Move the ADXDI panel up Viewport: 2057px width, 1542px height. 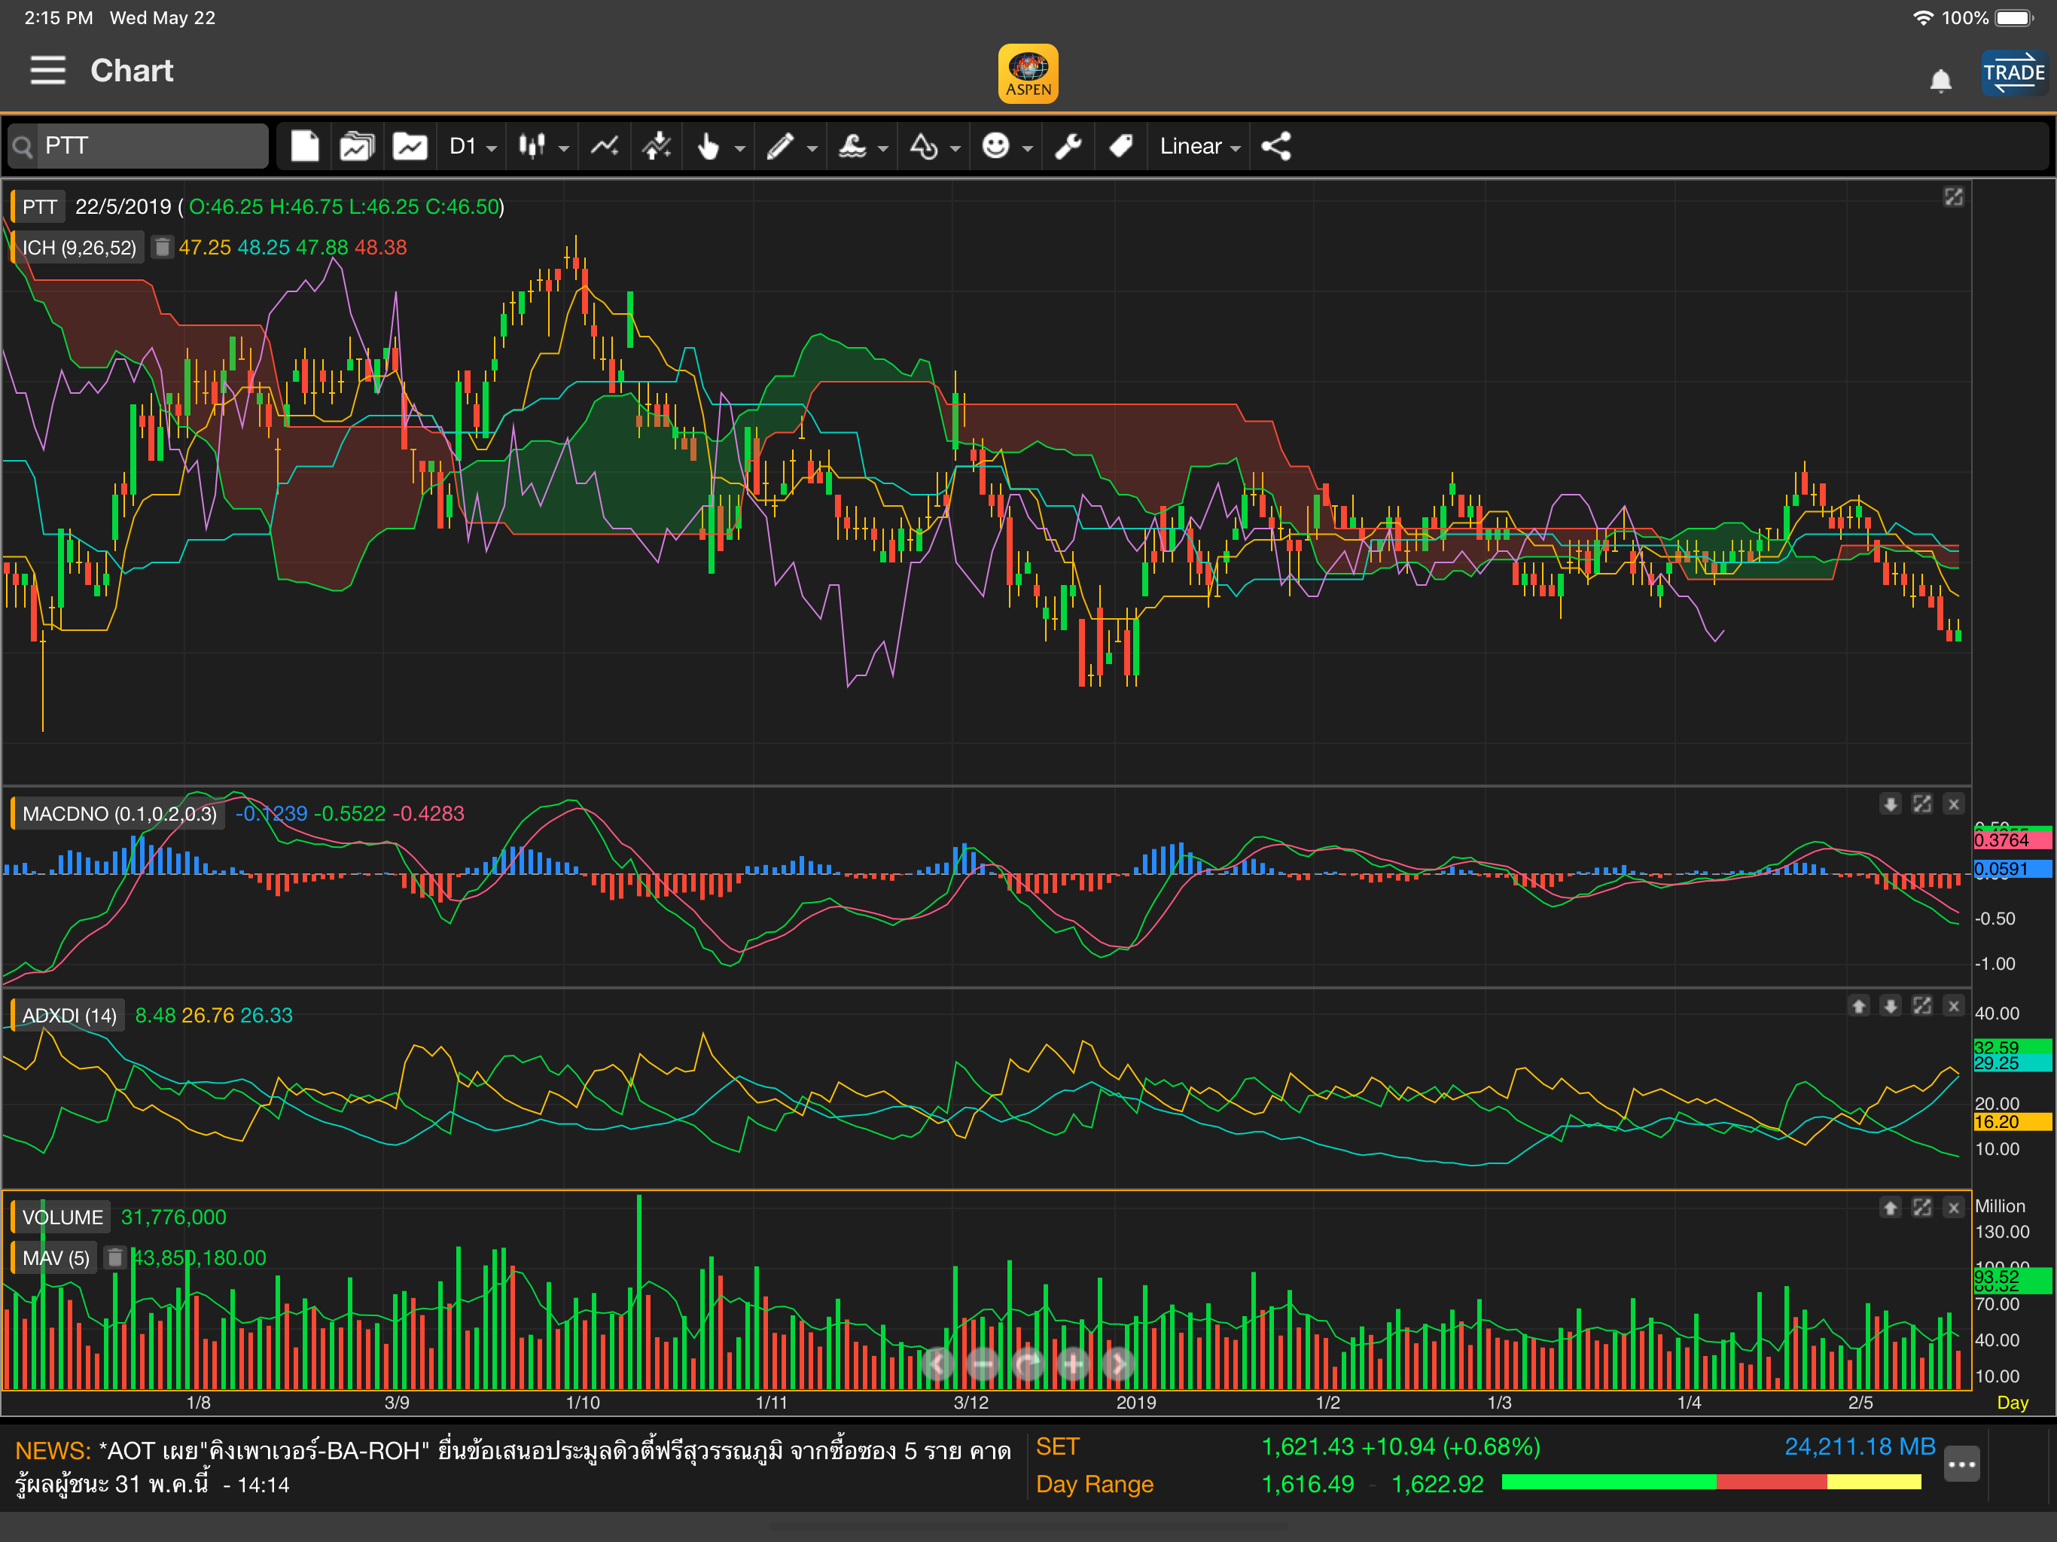coord(1858,1007)
